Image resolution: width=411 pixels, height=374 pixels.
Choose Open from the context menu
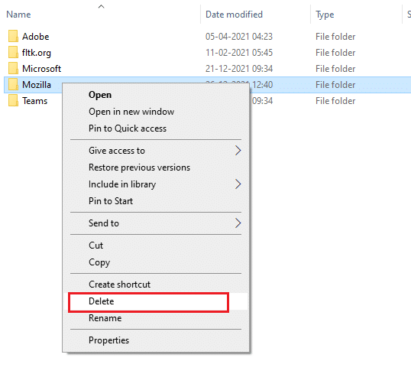click(156, 95)
